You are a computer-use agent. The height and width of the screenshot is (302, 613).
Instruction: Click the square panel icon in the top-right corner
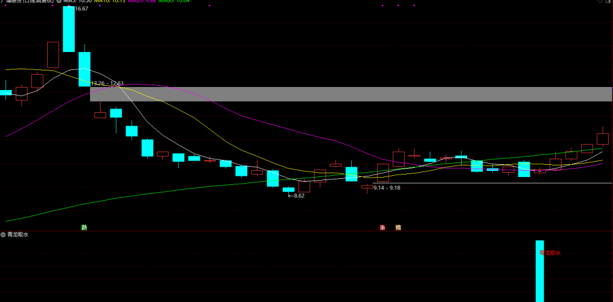[609, 1]
